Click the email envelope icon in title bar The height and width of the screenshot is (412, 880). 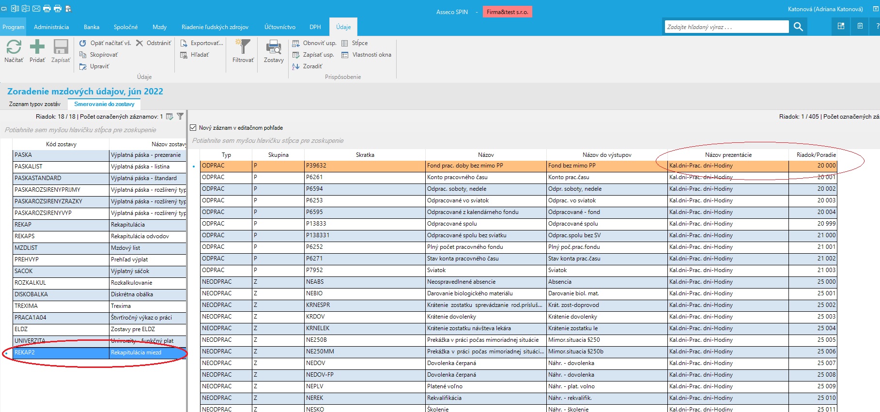(36, 8)
